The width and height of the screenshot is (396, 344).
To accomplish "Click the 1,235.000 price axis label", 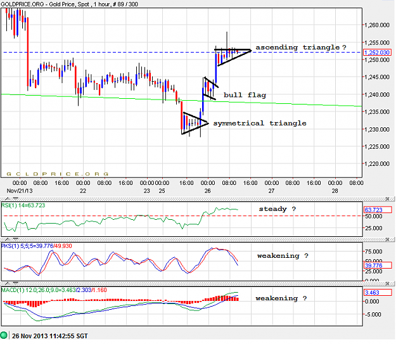I will (x=377, y=112).
